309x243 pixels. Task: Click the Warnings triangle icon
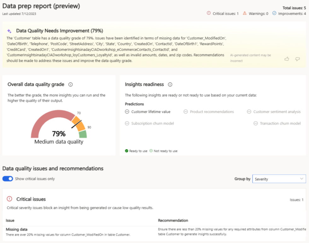click(x=245, y=13)
